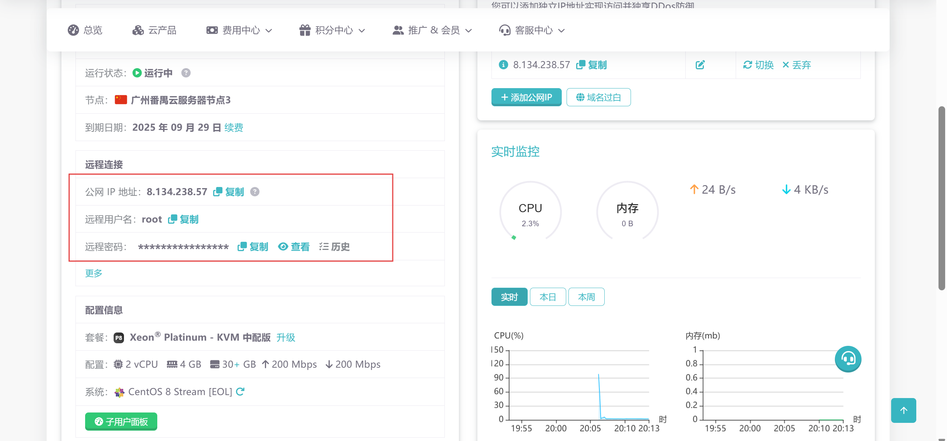Image resolution: width=947 pixels, height=441 pixels.
Task: Click the help icon beside public IP
Action: pos(255,192)
